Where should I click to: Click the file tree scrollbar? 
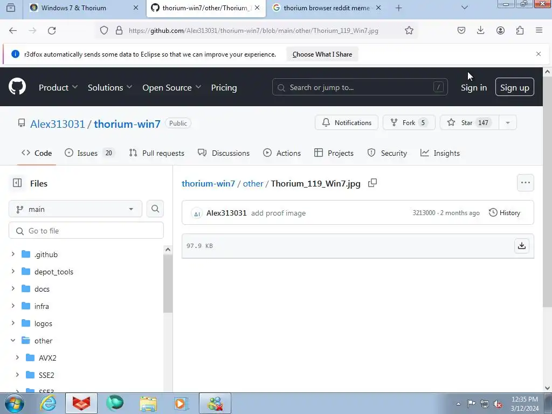pos(168,284)
